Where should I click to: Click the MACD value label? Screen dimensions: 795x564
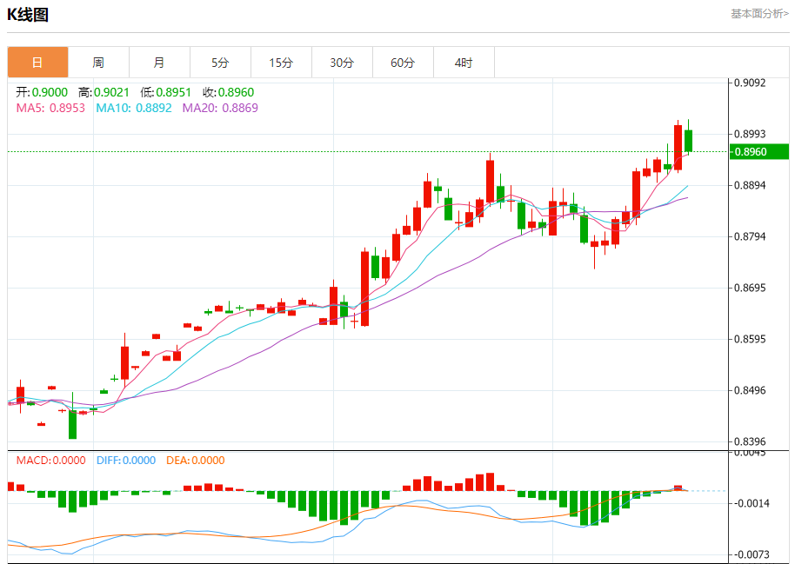point(51,461)
